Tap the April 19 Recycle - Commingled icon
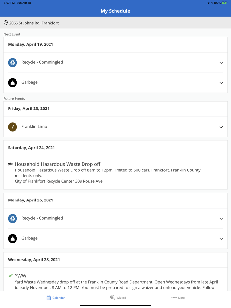The width and height of the screenshot is (231, 308). point(13,62)
